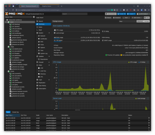Open the node Shell section

pos(40,30)
